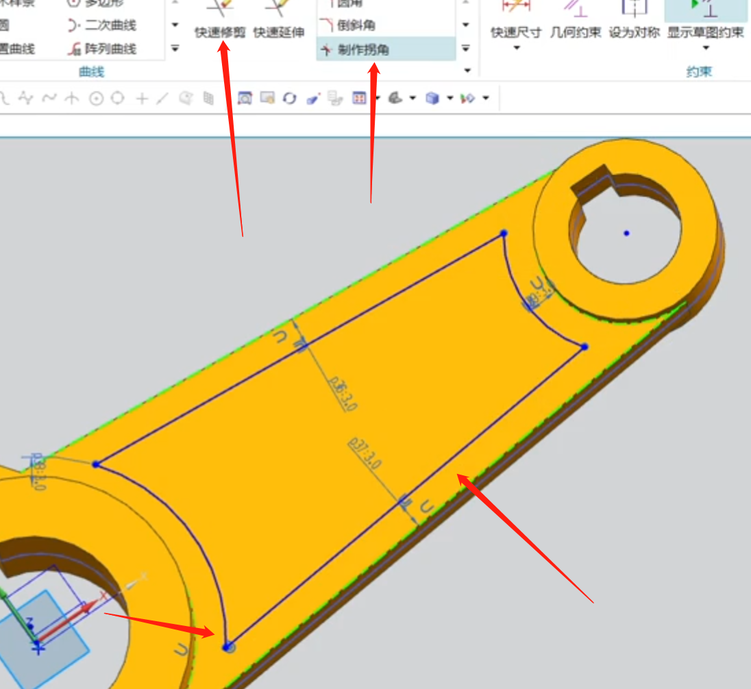Toggle the midpoint snap icon
751x689 pixels.
(72, 99)
